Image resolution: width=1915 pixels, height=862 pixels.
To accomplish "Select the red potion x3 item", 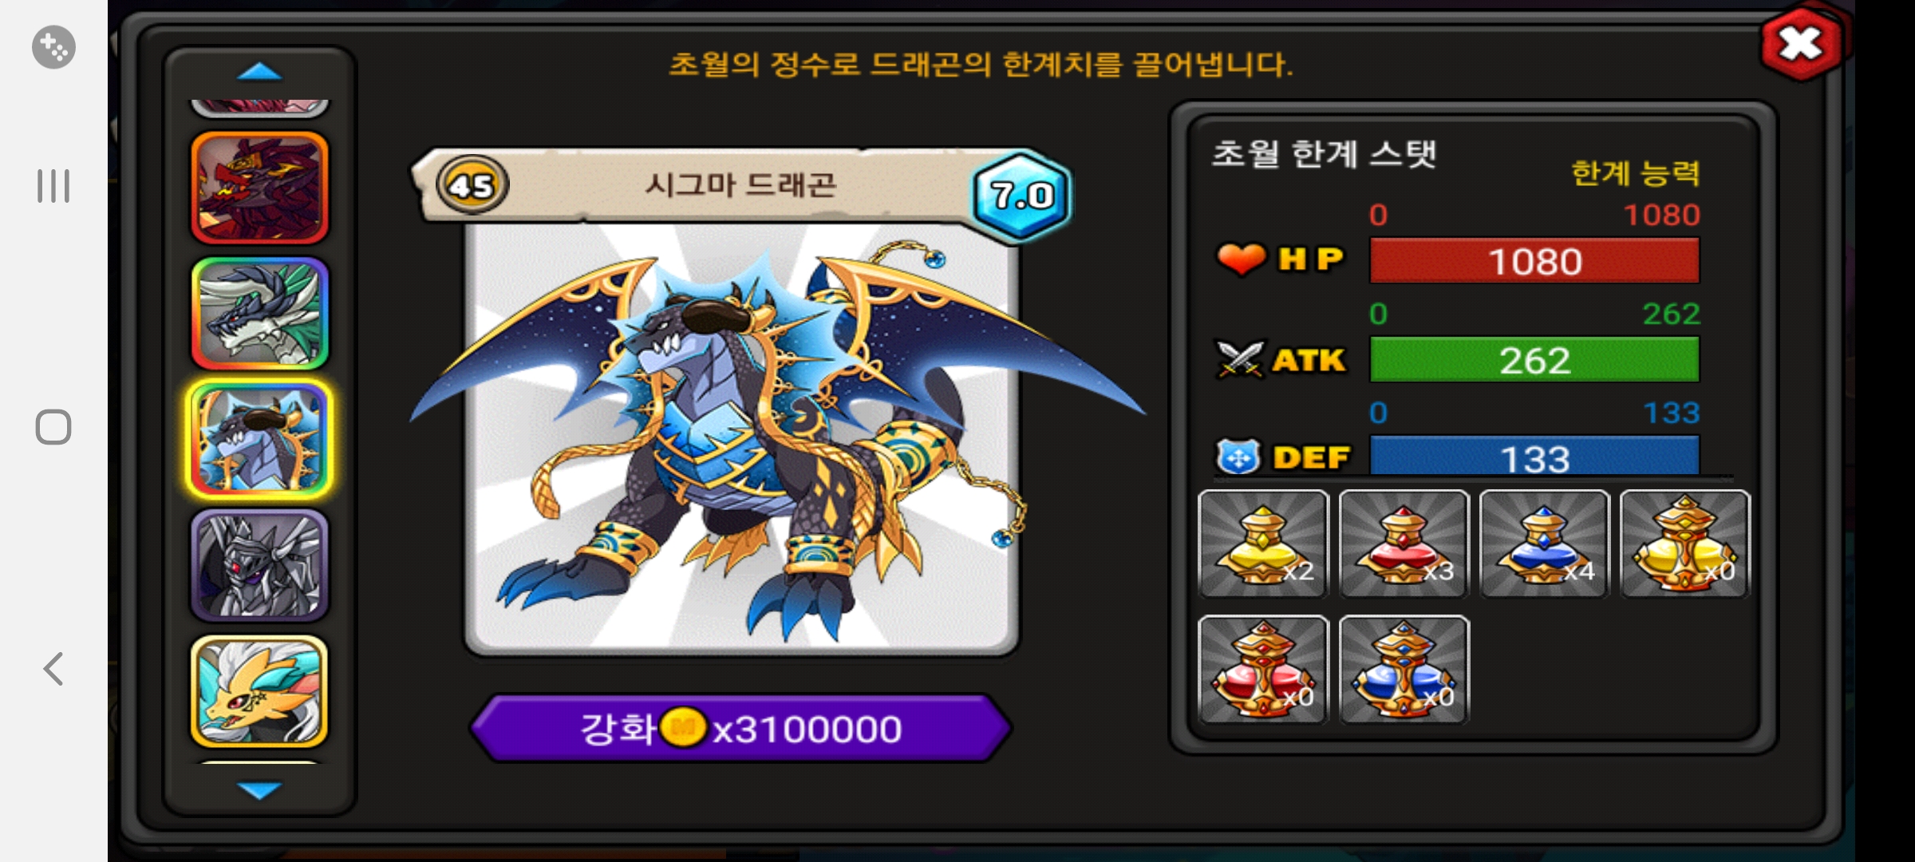I will 1404,544.
